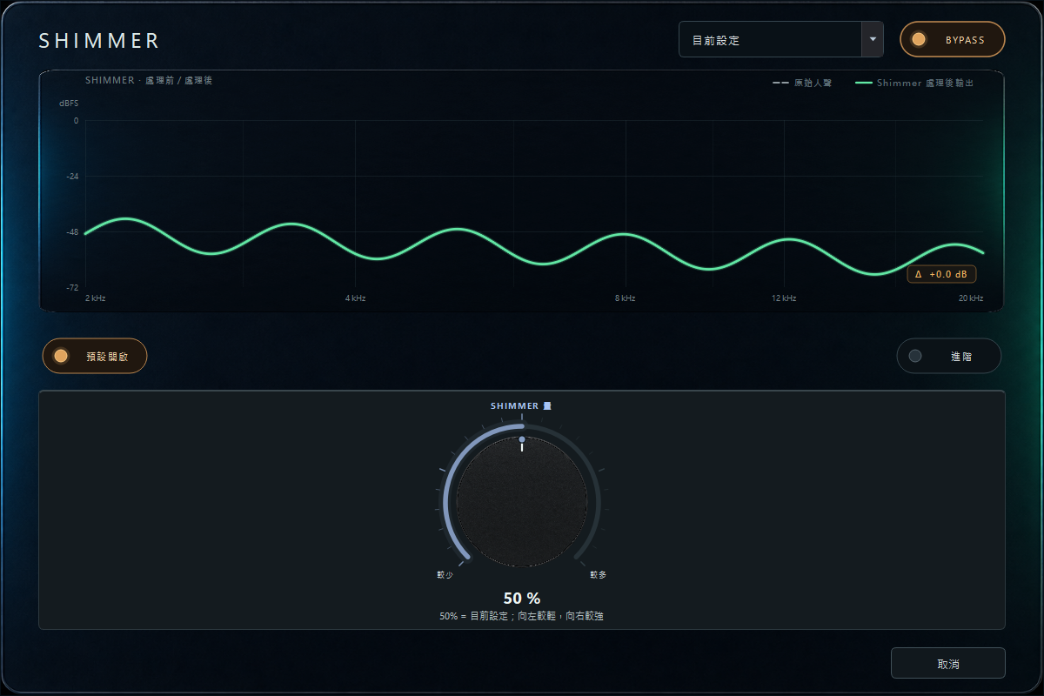Click the 較多 label under knob
The height and width of the screenshot is (696, 1044).
click(598, 575)
